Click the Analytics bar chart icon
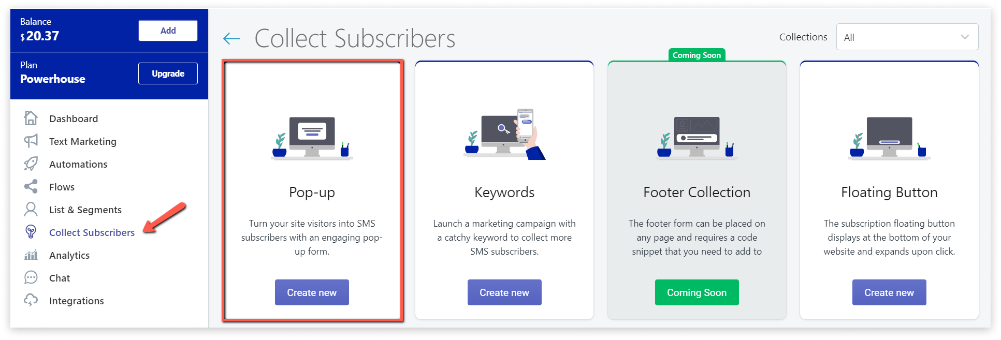This screenshot has width=1001, height=340. click(x=31, y=255)
